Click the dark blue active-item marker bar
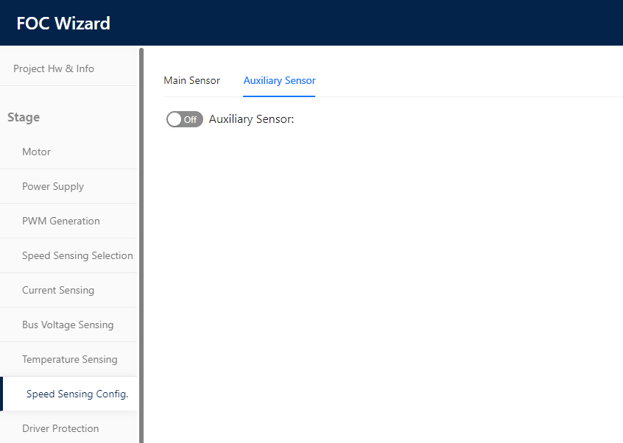This screenshot has width=623, height=443. point(1,394)
